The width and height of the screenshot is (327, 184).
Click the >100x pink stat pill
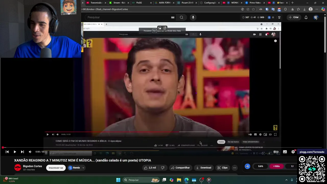point(276,166)
